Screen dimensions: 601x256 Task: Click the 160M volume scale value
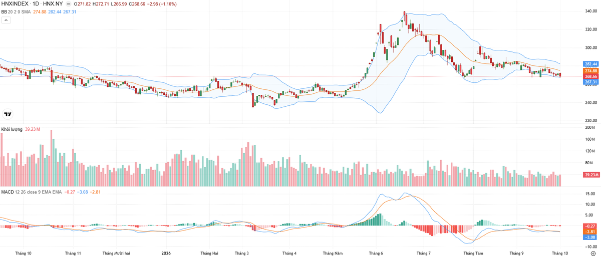click(590, 139)
